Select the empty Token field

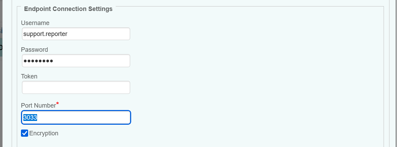76,87
